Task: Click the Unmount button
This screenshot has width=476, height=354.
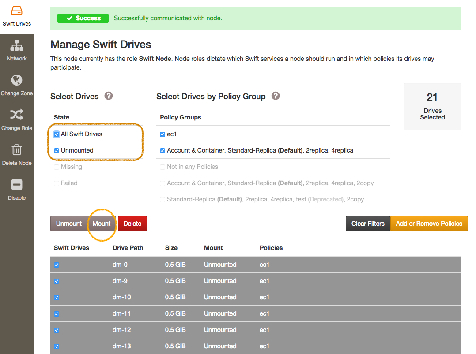Action: click(x=69, y=224)
